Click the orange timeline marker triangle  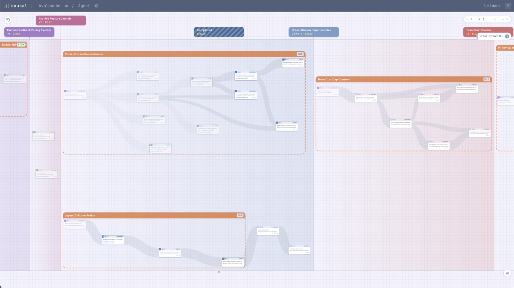pos(219,272)
